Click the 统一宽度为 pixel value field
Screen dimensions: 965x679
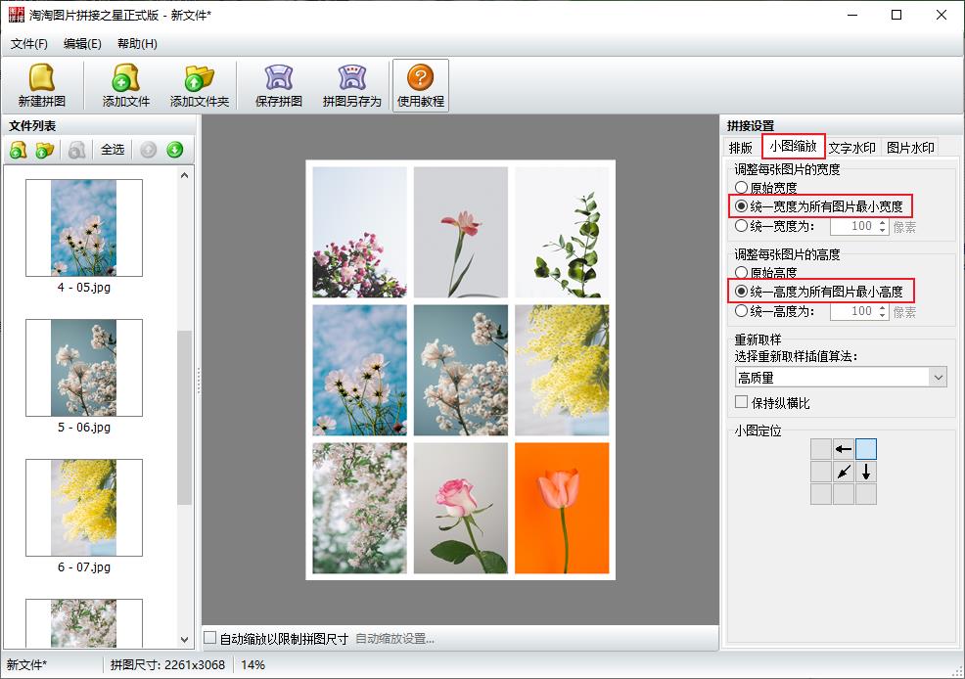[853, 226]
